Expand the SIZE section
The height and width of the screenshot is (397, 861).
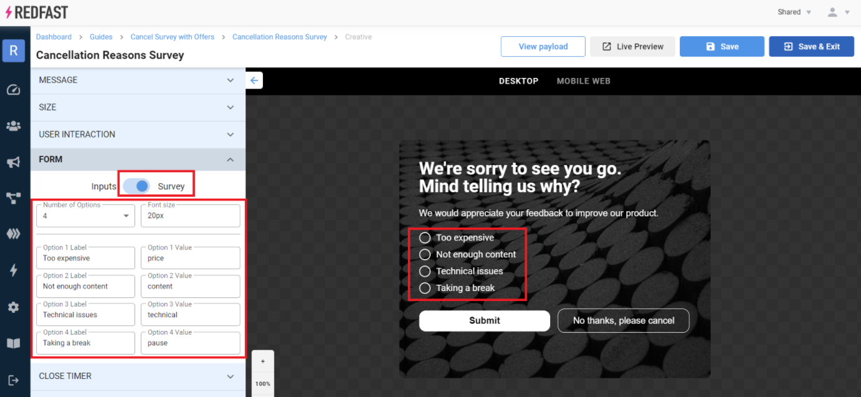click(x=138, y=107)
